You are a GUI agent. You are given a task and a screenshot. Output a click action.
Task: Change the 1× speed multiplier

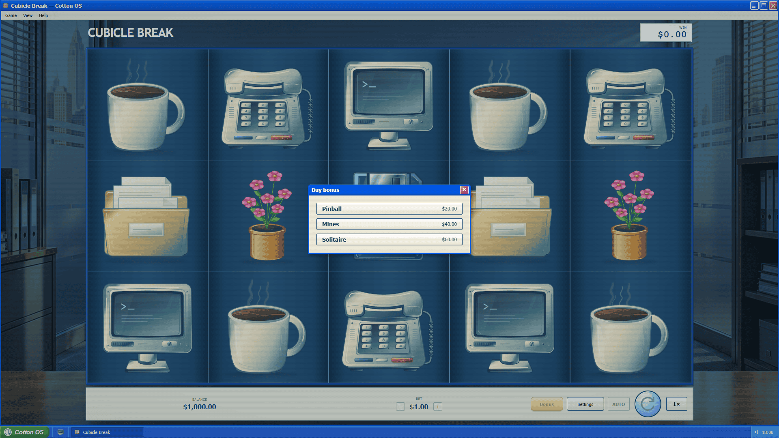point(676,404)
